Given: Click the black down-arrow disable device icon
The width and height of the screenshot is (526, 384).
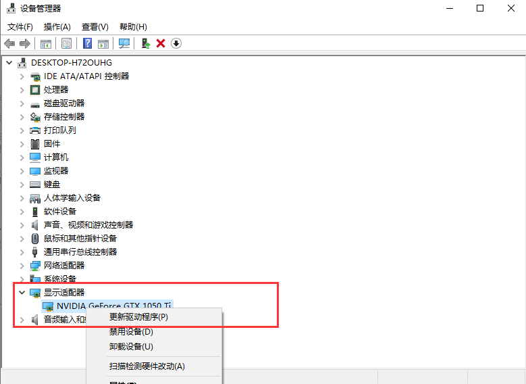Looking at the screenshot, I should (x=176, y=43).
